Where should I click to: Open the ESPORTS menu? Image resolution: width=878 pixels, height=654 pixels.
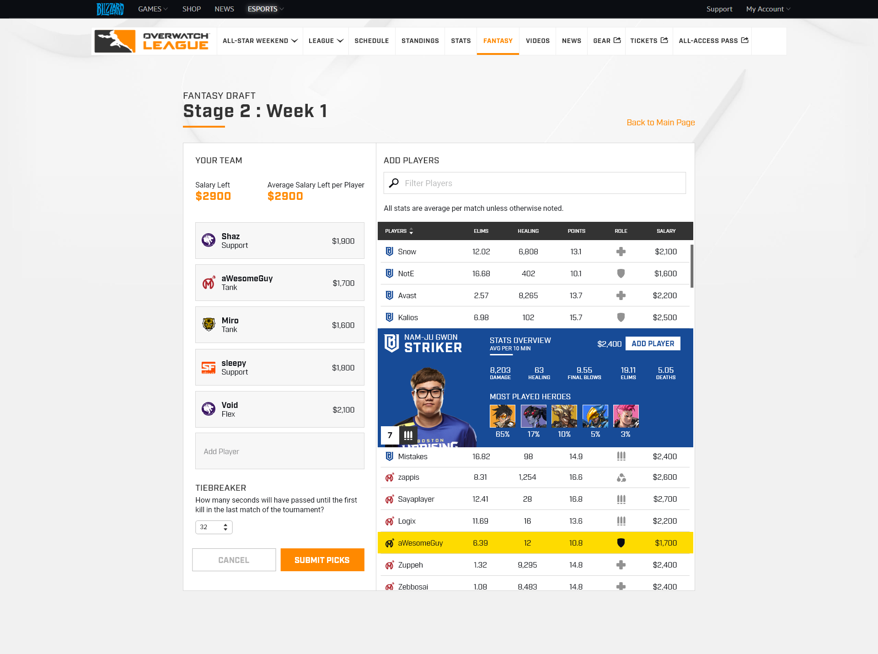coord(264,9)
